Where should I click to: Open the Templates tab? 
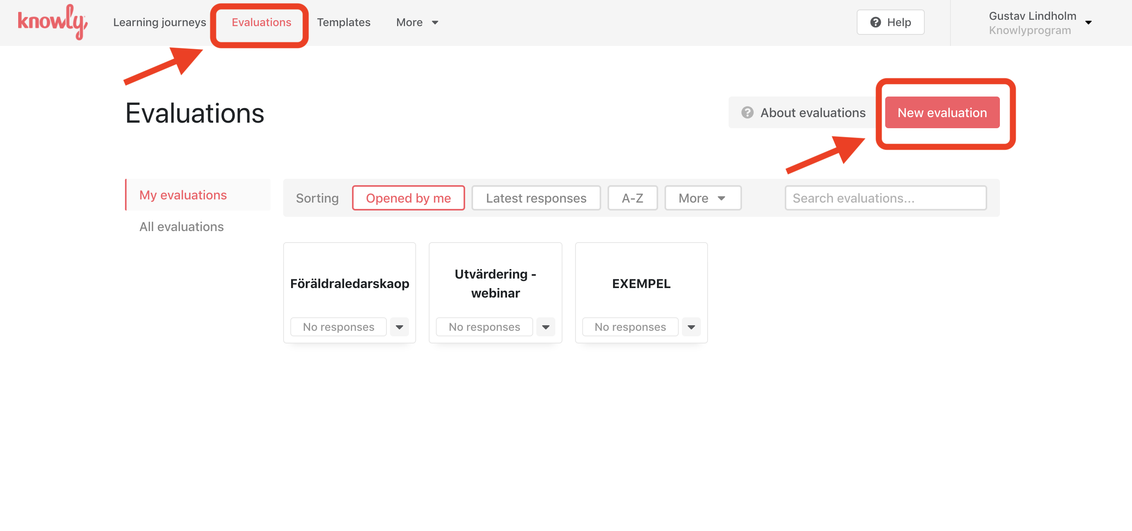[x=343, y=22]
